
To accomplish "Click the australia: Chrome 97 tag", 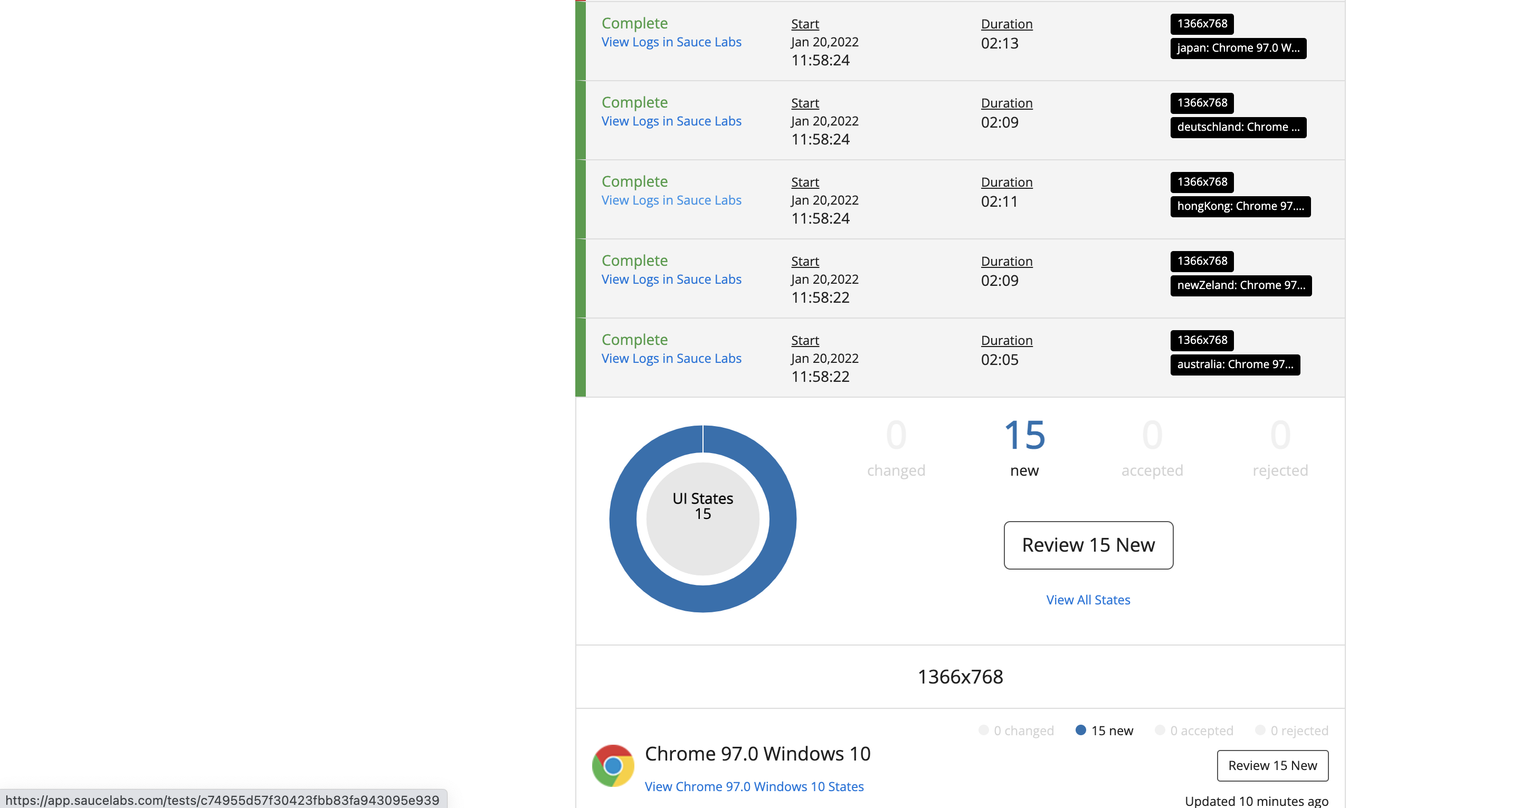I will pos(1234,364).
